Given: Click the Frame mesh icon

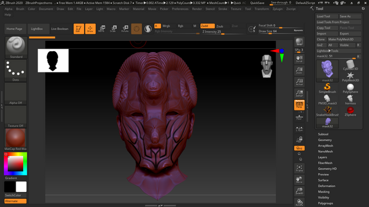Looking at the screenshot, I should tap(299, 168).
